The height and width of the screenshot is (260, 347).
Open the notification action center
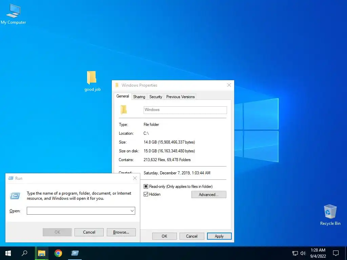(336, 253)
